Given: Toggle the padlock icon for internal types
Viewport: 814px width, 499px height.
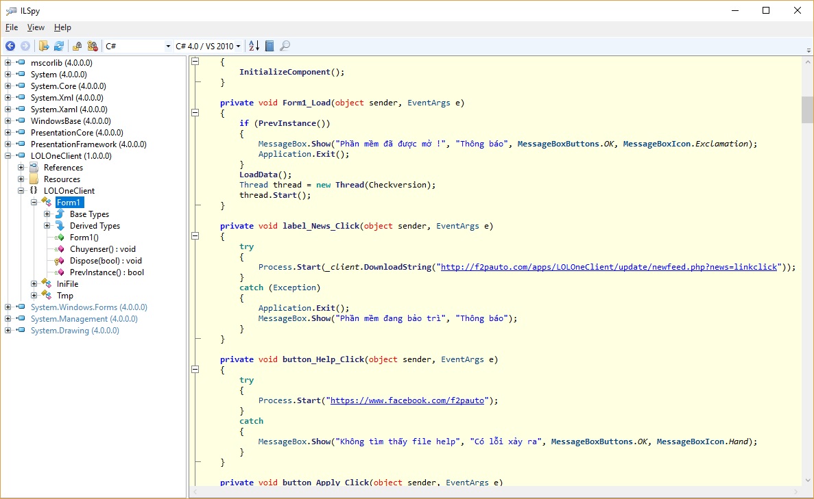Looking at the screenshot, I should (x=77, y=46).
